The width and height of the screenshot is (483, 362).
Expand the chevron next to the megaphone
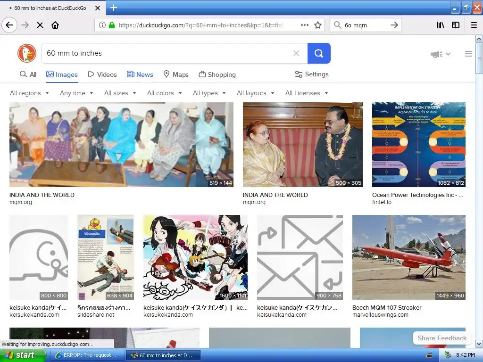(448, 54)
